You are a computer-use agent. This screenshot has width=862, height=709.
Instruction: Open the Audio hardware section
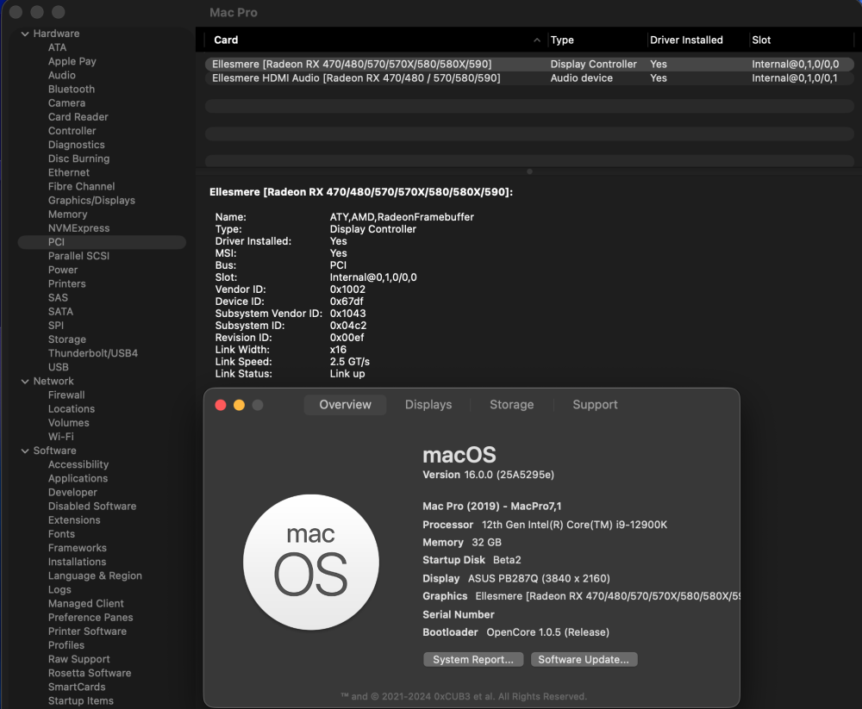(x=61, y=75)
